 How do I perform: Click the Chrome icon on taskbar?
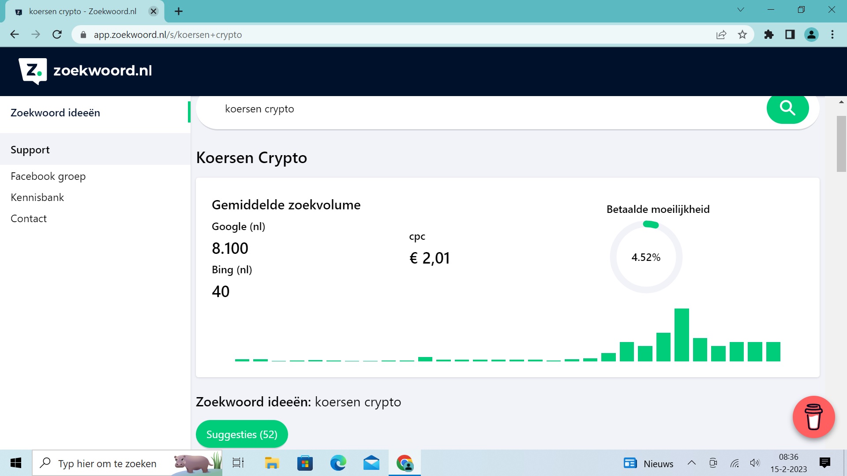click(x=405, y=463)
